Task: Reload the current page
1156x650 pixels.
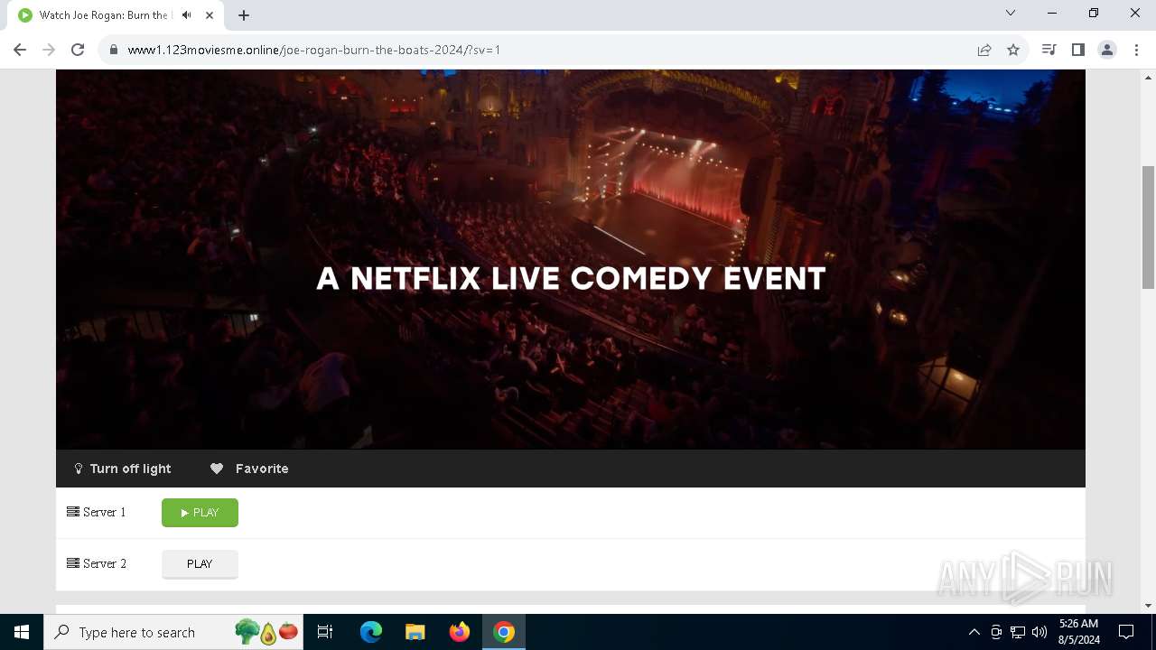Action: tap(78, 50)
